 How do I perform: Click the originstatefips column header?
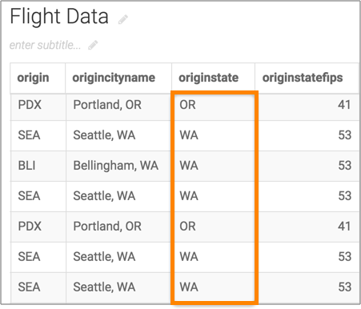(x=303, y=78)
